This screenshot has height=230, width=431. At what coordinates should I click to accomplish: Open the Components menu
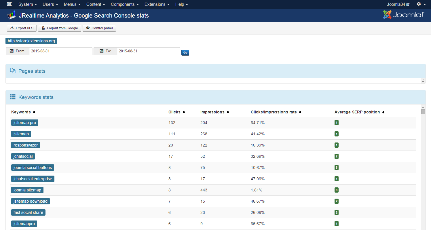(x=125, y=4)
